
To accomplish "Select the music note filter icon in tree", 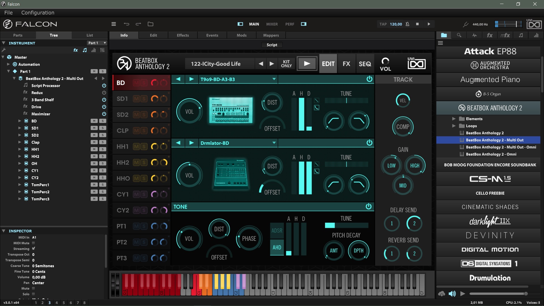I will [85, 50].
